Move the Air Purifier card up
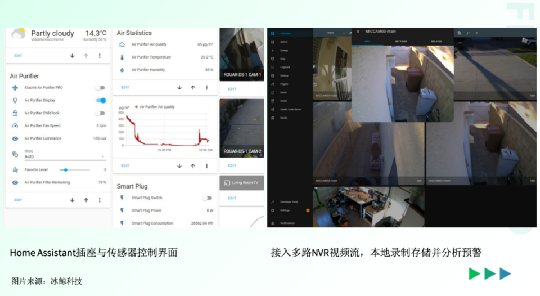The width and height of the screenshot is (540, 296). tap(86, 200)
